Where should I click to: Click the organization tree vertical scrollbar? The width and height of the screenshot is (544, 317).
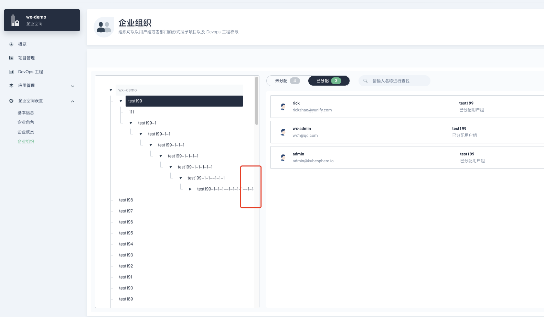point(257,101)
